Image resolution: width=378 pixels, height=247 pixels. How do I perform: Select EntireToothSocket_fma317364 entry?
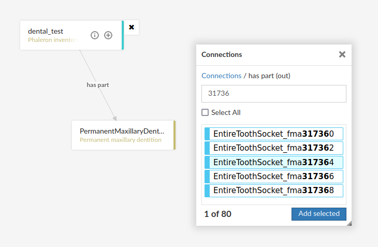point(274,162)
